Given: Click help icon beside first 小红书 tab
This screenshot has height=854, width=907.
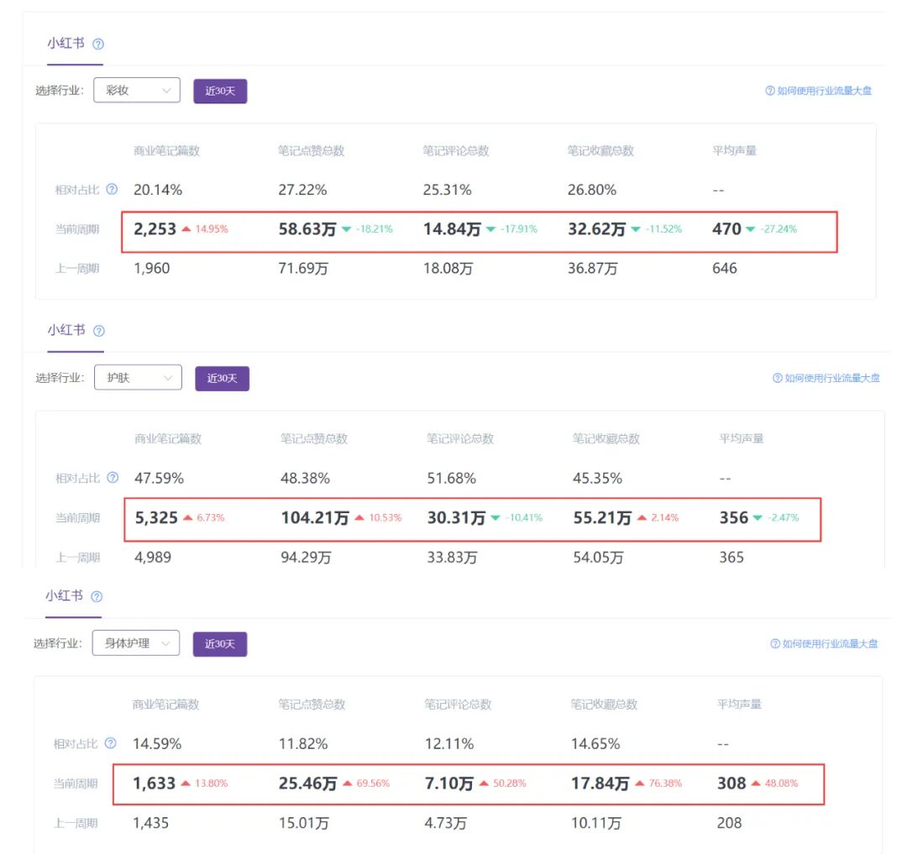Looking at the screenshot, I should [98, 44].
